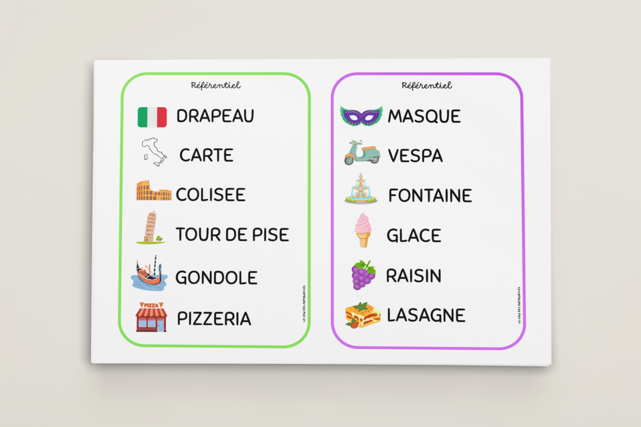Click the gondola boat illustration
The width and height of the screenshot is (641, 427).
pos(149,273)
